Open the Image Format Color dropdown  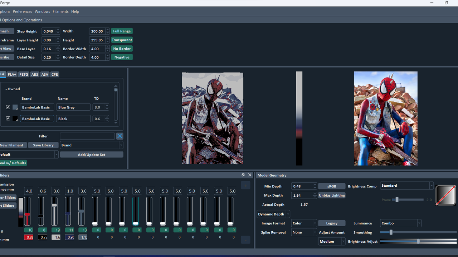click(x=304, y=223)
